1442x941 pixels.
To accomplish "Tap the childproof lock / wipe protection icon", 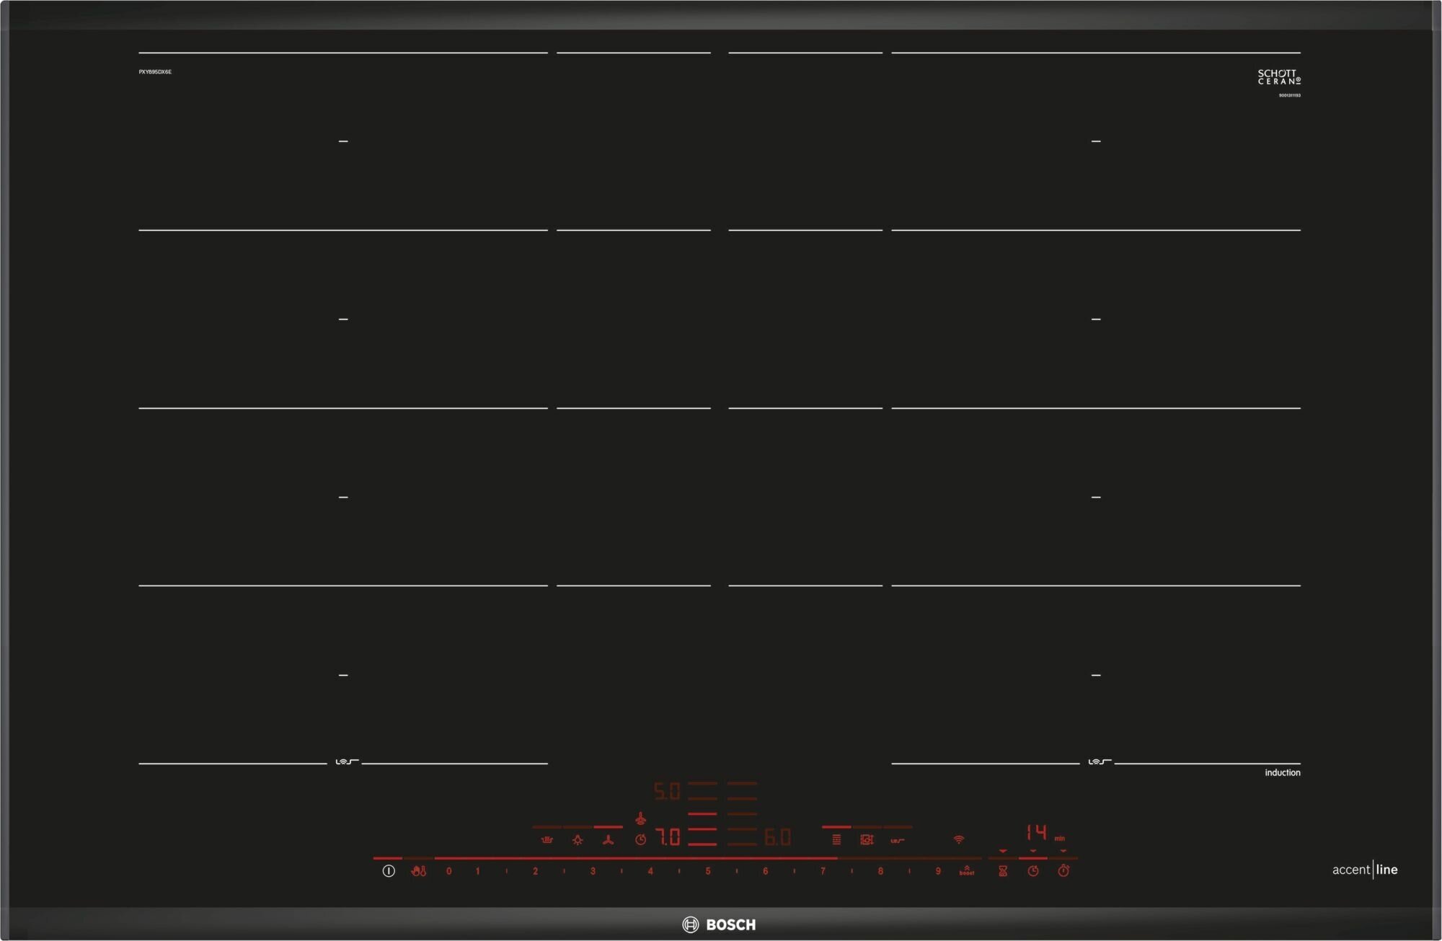I will click(419, 871).
